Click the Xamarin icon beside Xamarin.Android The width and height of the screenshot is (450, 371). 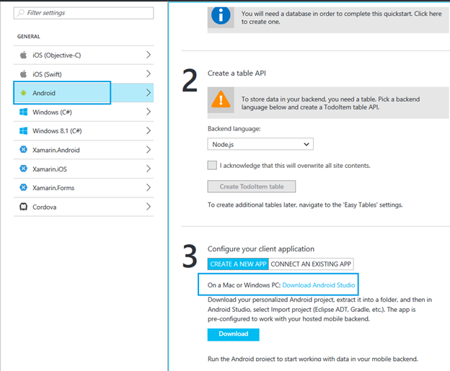tap(23, 150)
